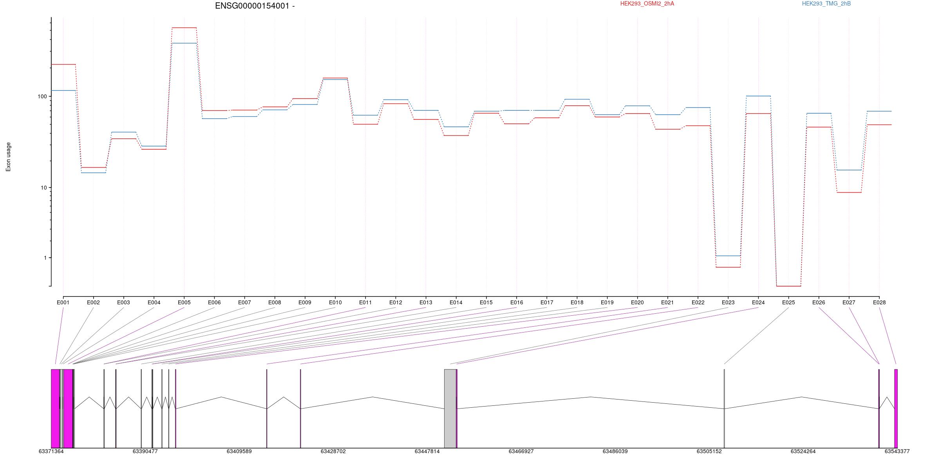Select the HEK293_TMG_2hB legend label
The image size is (940, 470).
(x=826, y=4)
